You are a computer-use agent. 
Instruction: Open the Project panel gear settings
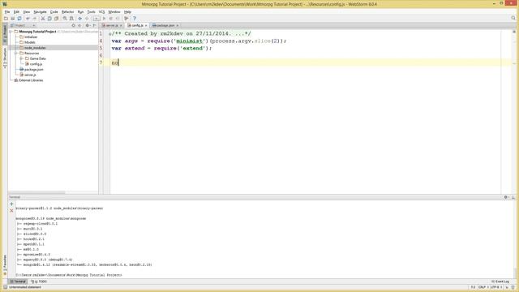[x=88, y=25]
